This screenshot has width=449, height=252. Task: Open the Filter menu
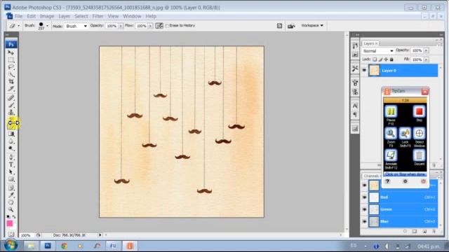[x=98, y=16]
